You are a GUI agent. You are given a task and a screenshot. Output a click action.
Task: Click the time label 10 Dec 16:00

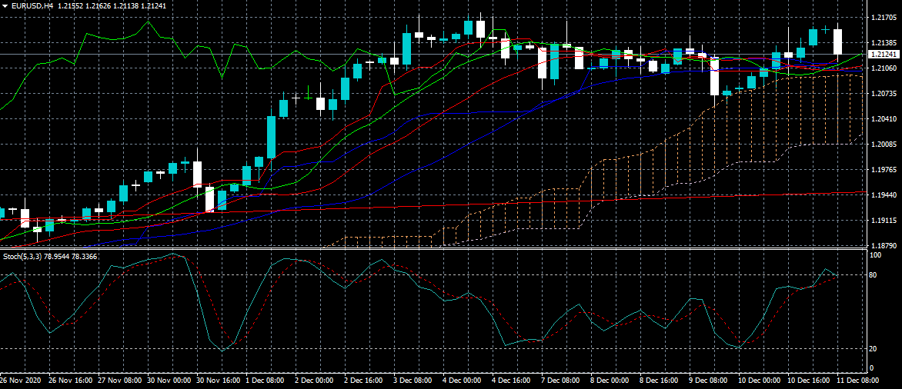(810, 381)
